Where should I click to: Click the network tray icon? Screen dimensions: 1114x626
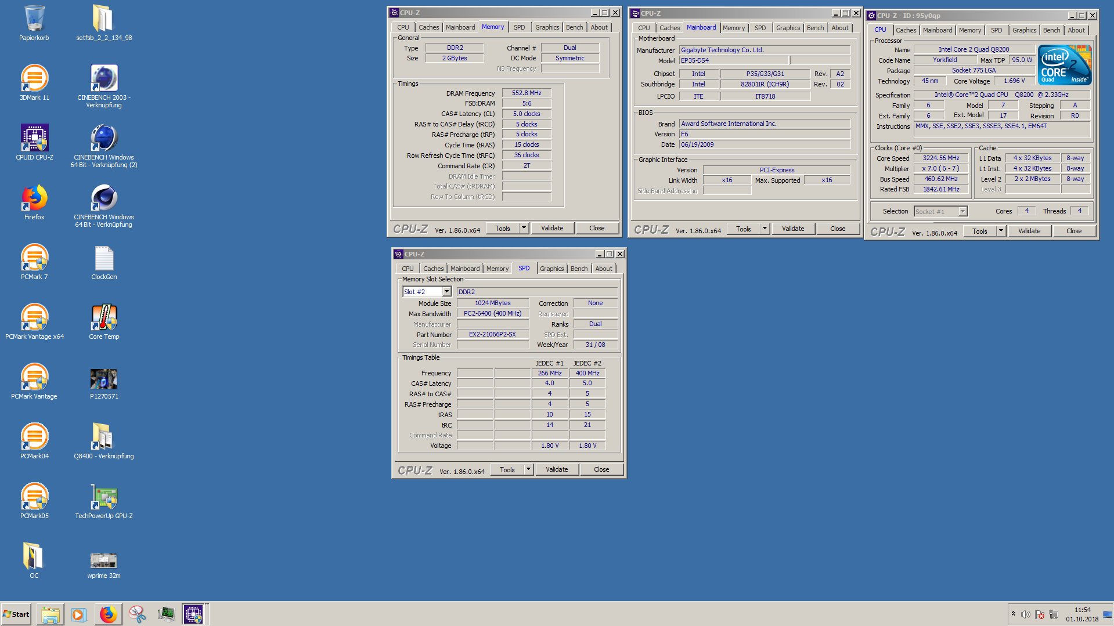point(1054,614)
